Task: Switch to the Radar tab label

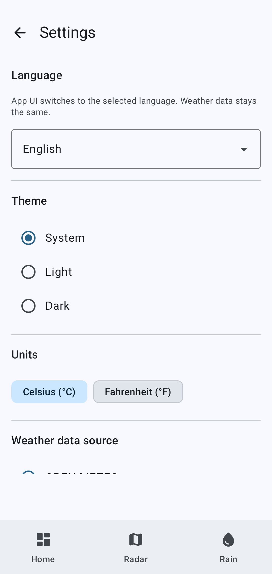Action: tap(136, 559)
